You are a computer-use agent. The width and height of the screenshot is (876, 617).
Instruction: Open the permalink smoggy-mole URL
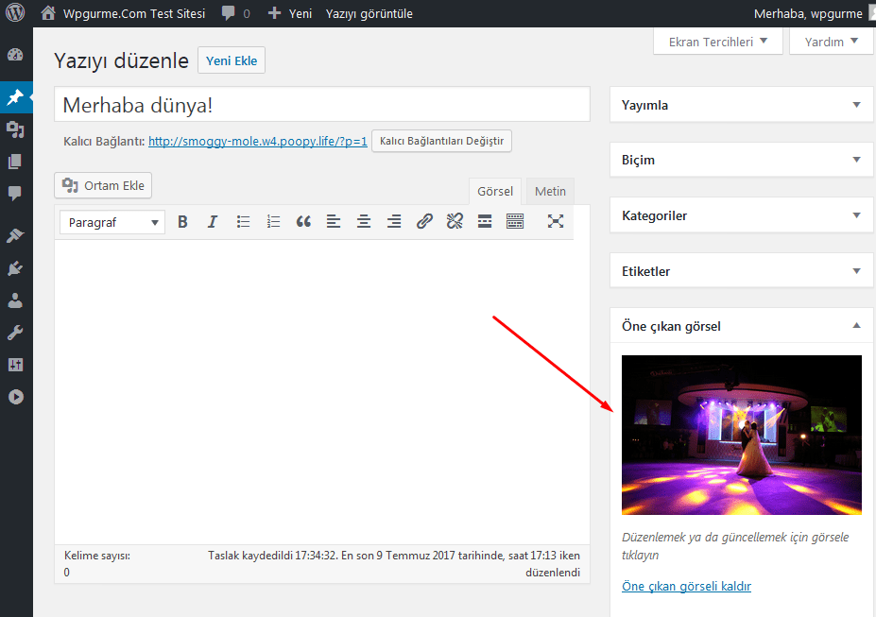pyautogui.click(x=258, y=142)
